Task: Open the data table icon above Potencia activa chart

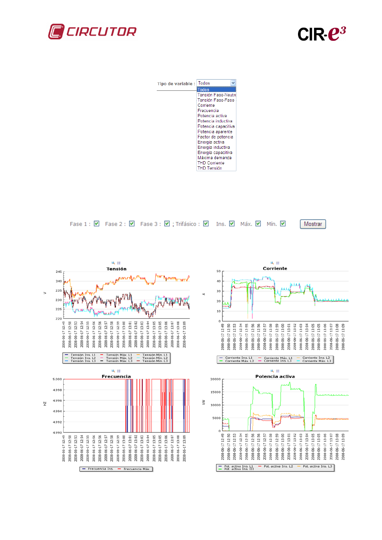Action: tap(278, 371)
